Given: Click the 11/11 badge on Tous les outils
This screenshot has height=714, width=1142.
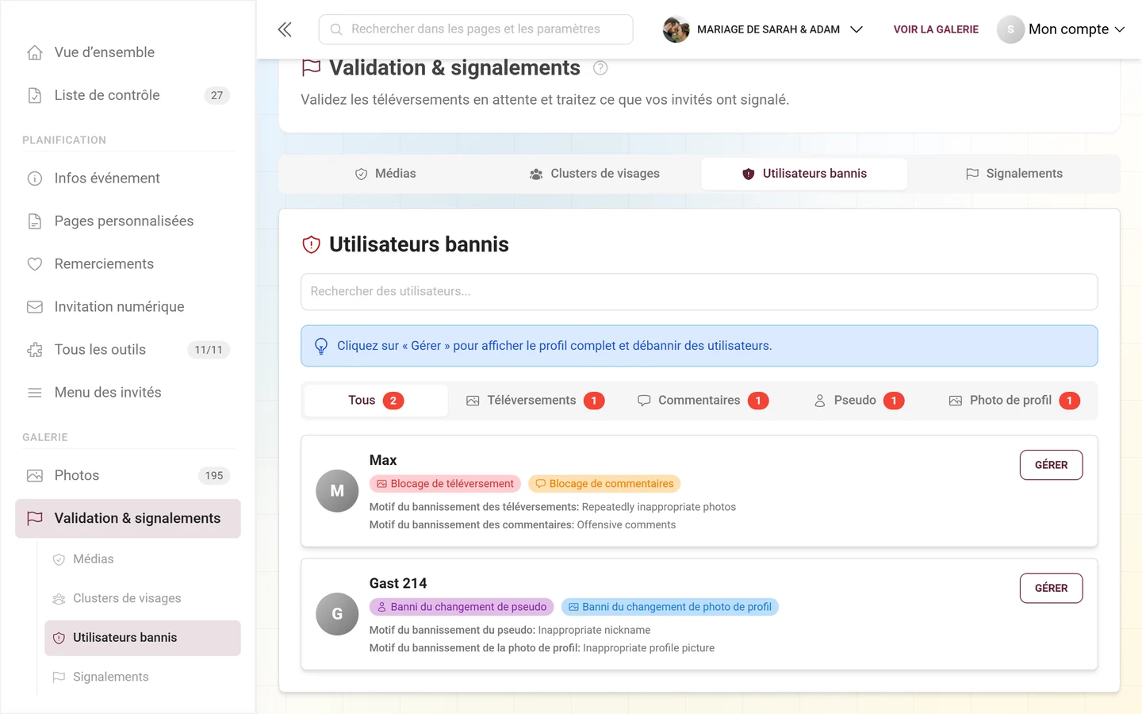Looking at the screenshot, I should [209, 350].
